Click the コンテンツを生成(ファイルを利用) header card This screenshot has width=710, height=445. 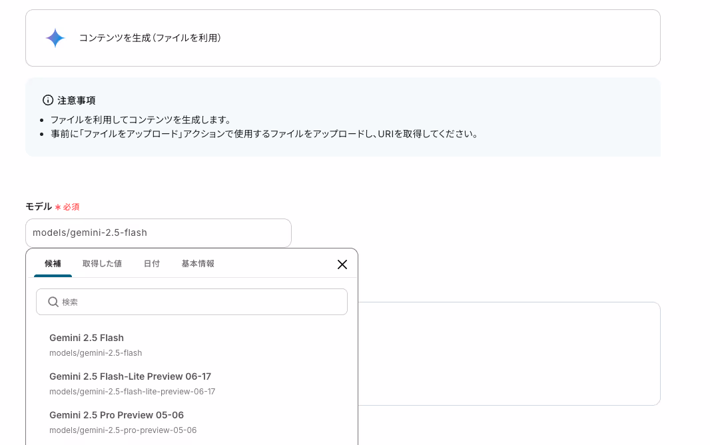point(343,38)
